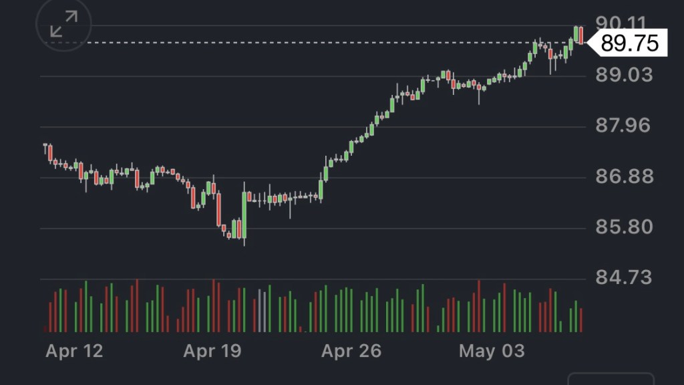The width and height of the screenshot is (684, 385).
Task: Click the highest green candlestick near 90.11
Action: [x=576, y=33]
